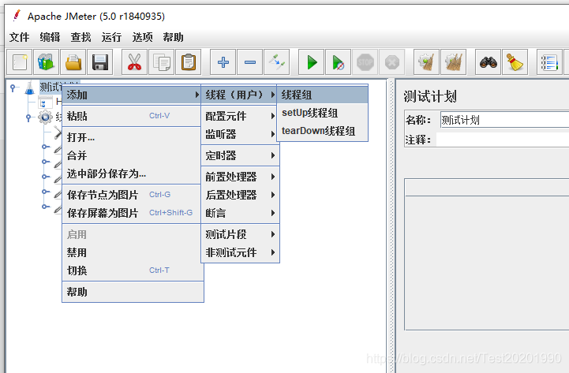Expand the 定时器 submenu
Viewport: 569px width, 373px height.
click(x=239, y=155)
